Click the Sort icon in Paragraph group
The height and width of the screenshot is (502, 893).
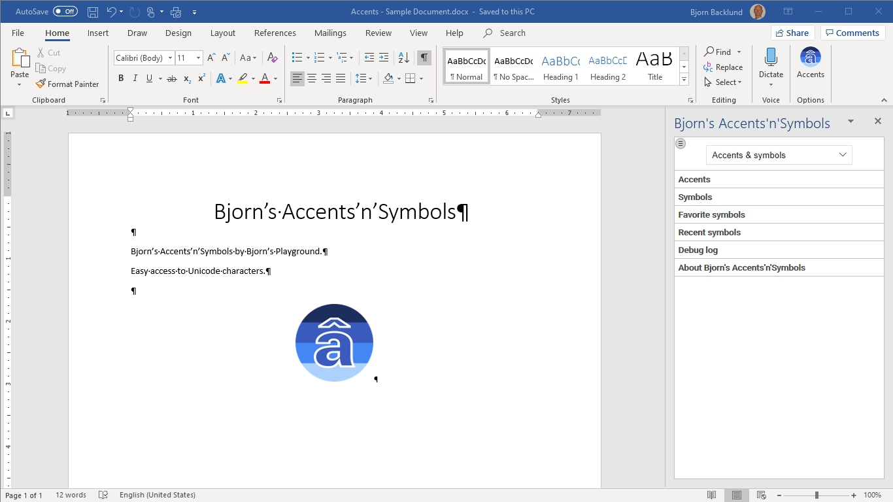404,58
